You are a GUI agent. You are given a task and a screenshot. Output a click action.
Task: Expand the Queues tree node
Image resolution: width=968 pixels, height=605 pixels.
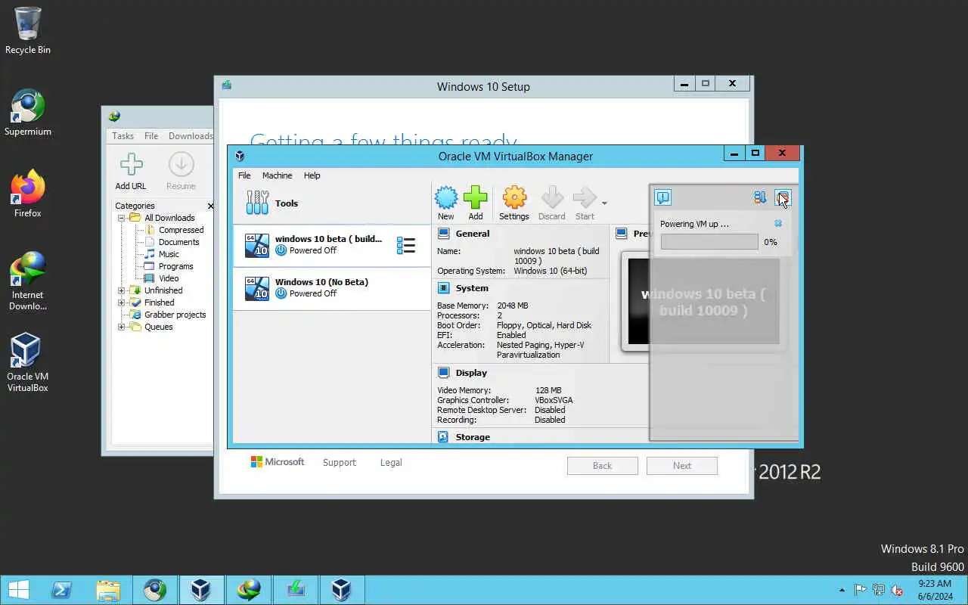tap(121, 327)
